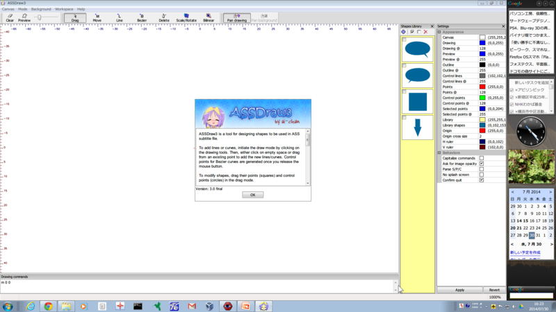This screenshot has height=312, width=556.
Task: Uncheck Confirm quit option
Action: (482, 180)
